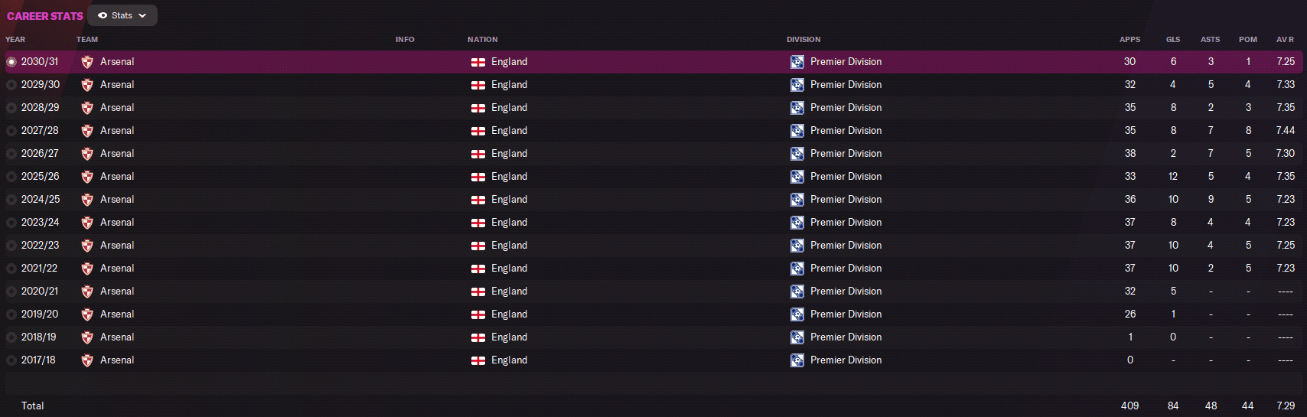Image resolution: width=1307 pixels, height=417 pixels.
Task: Click Arsenal crest in 2017/18 row
Action: (87, 360)
